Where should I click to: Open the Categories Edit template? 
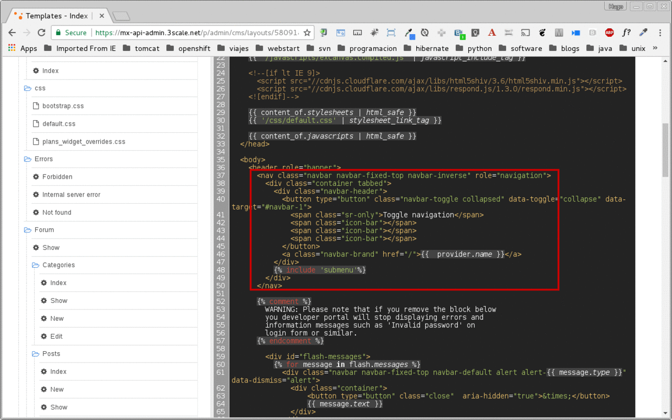pos(56,337)
